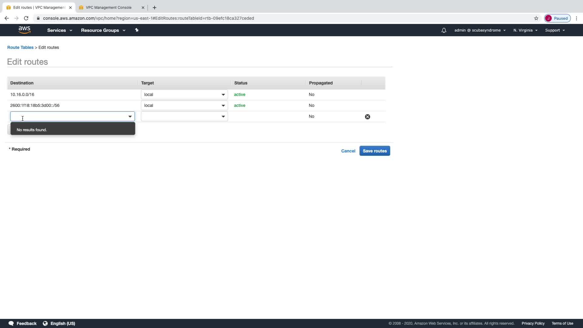Image resolution: width=583 pixels, height=328 pixels.
Task: Click the Cancel link
Action: coord(348,151)
